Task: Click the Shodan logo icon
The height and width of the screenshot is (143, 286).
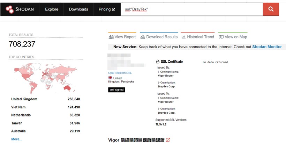Action: (x=9, y=9)
